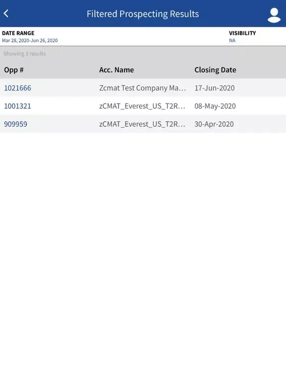Select account name in the 1001321 row
This screenshot has width=286, height=382.
pos(143,106)
